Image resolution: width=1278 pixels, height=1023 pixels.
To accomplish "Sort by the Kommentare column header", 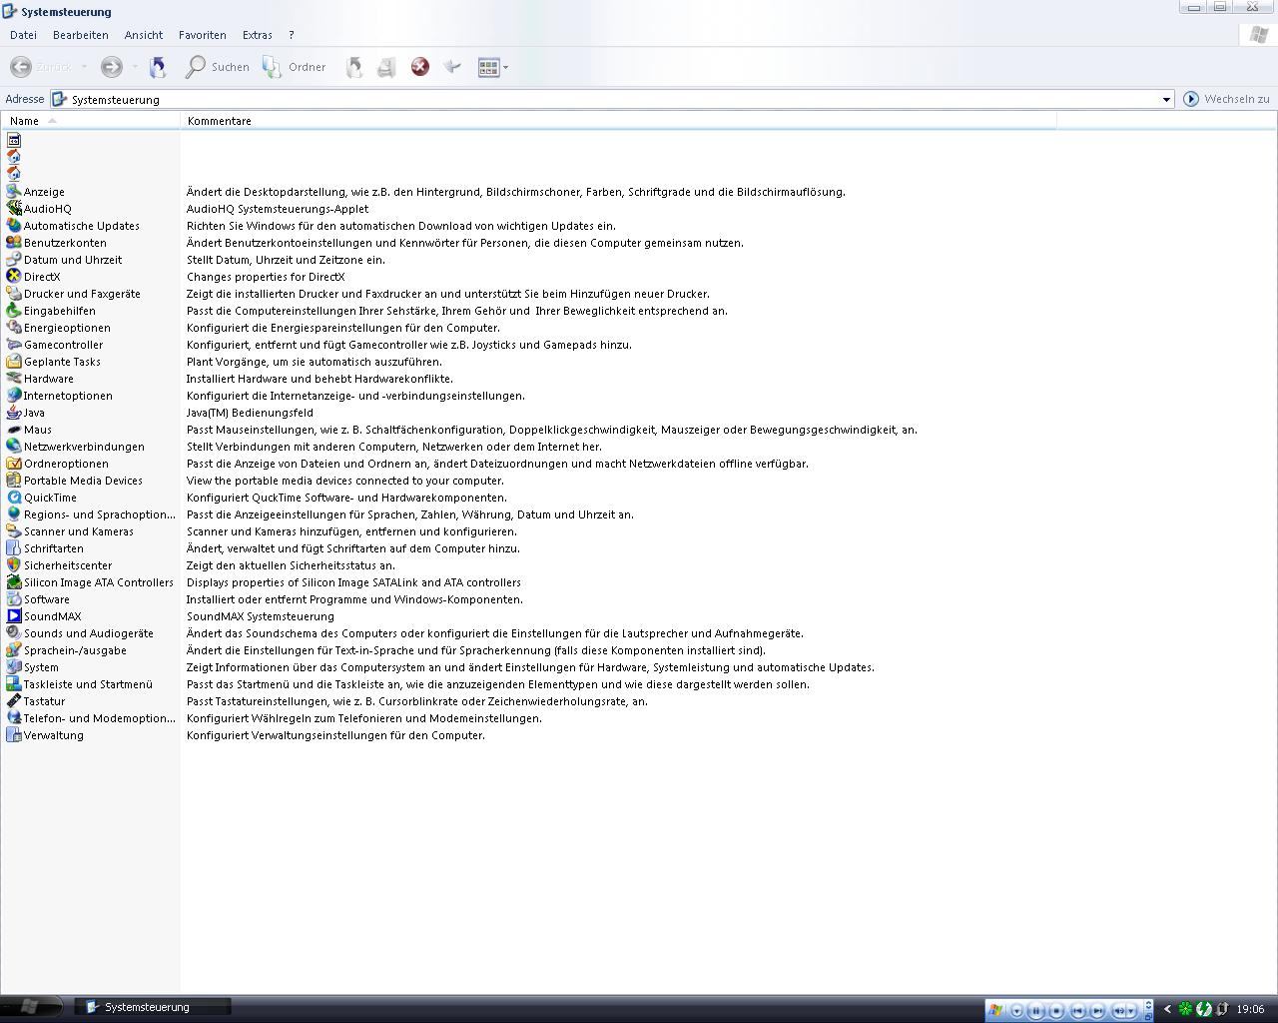I will (618, 121).
